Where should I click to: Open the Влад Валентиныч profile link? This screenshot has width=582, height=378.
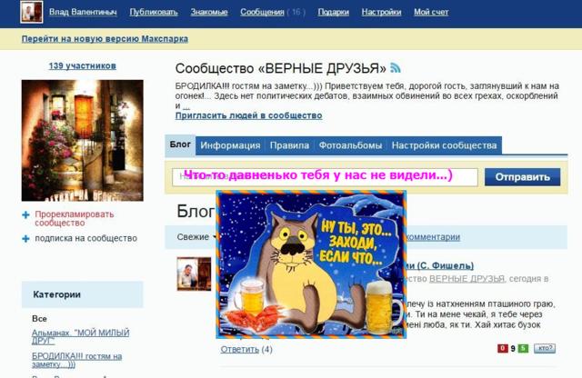pyautogui.click(x=83, y=12)
